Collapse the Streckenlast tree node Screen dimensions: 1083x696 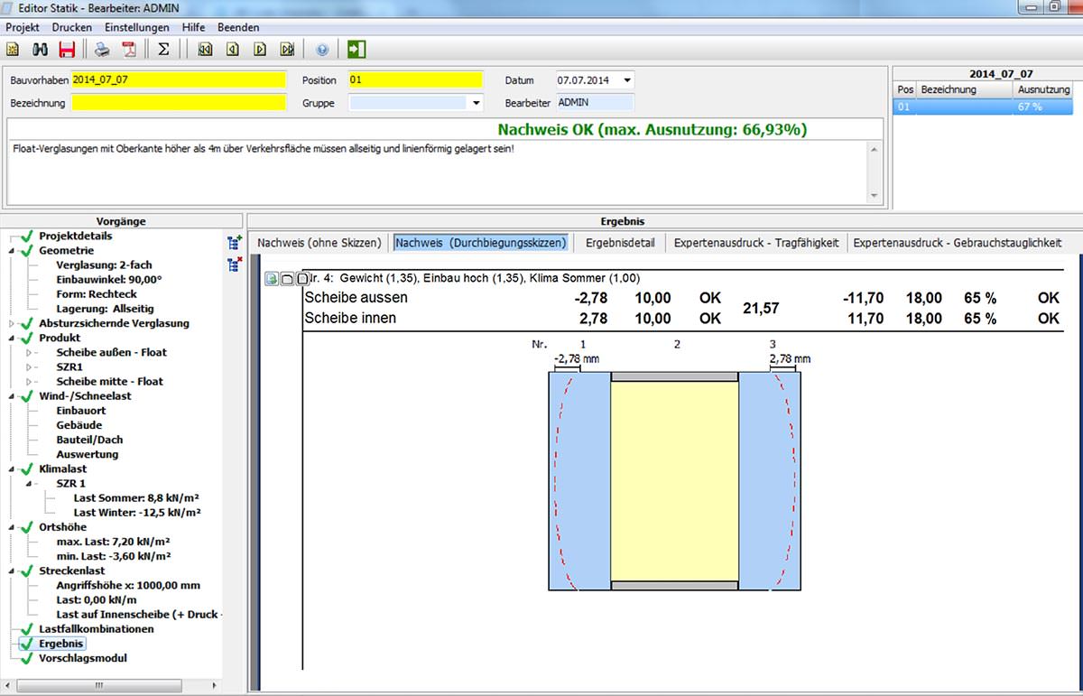[x=13, y=571]
